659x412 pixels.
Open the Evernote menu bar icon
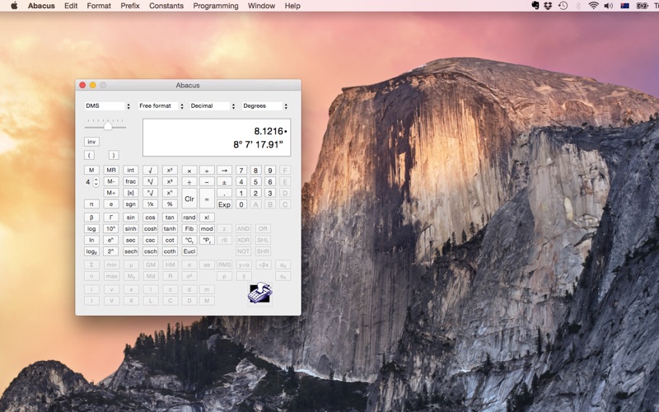(x=535, y=6)
